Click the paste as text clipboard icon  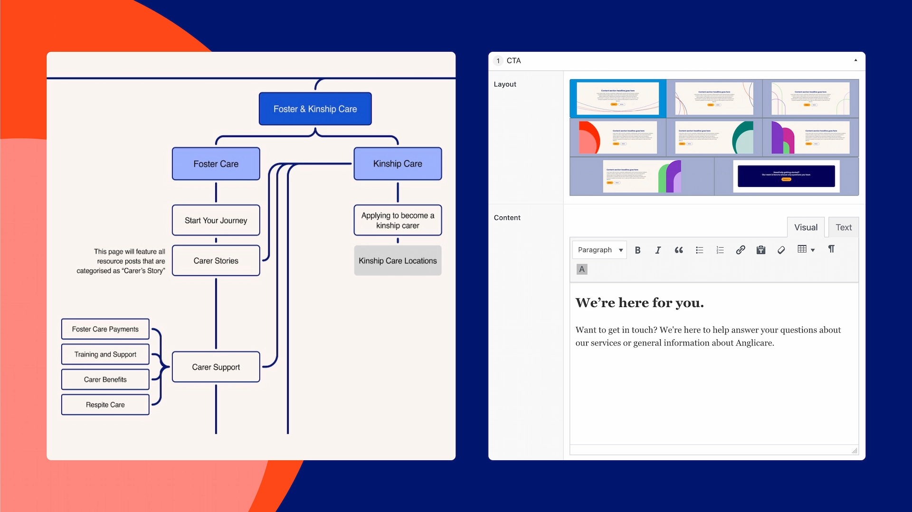tap(761, 250)
